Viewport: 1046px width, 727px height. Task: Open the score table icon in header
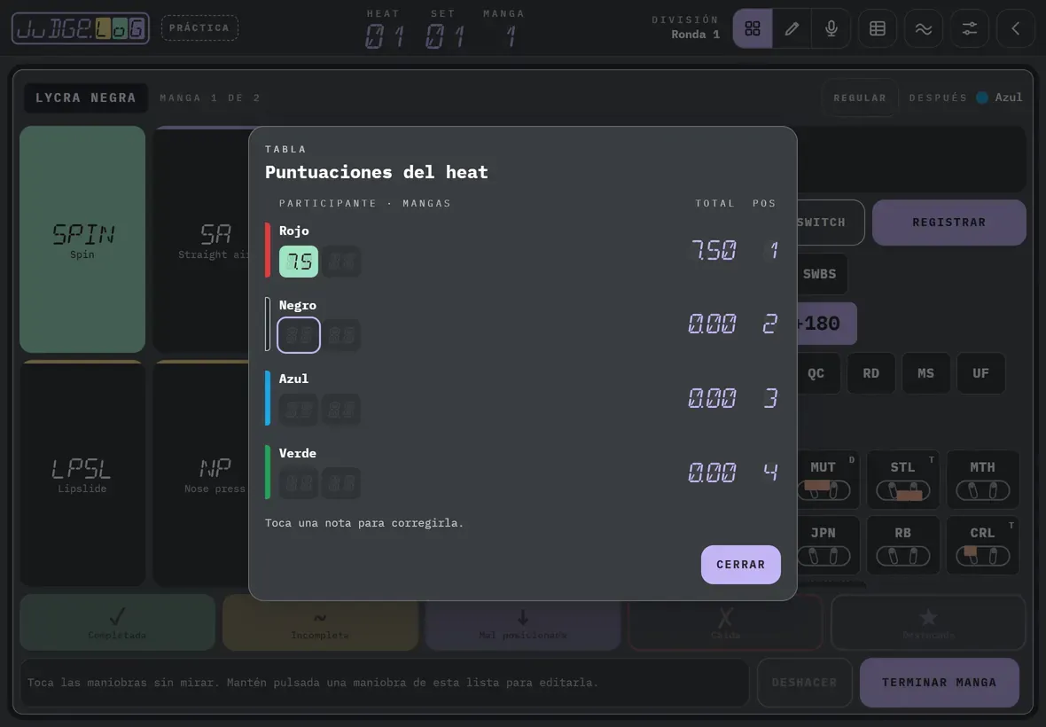tap(878, 28)
